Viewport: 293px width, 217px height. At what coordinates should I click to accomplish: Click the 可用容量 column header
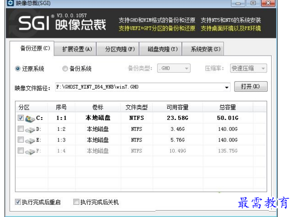(177, 107)
